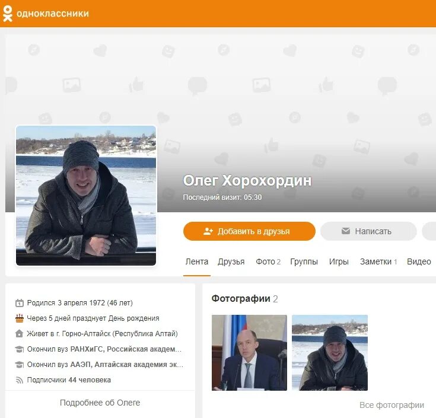Go to the Заметки tab
The image size is (436, 418).
click(x=378, y=261)
